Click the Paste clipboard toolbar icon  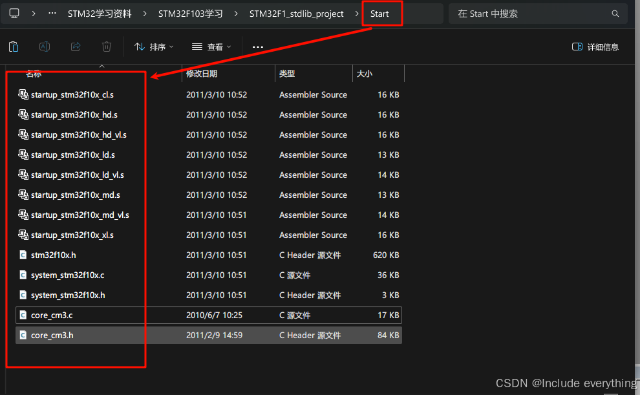[14, 47]
